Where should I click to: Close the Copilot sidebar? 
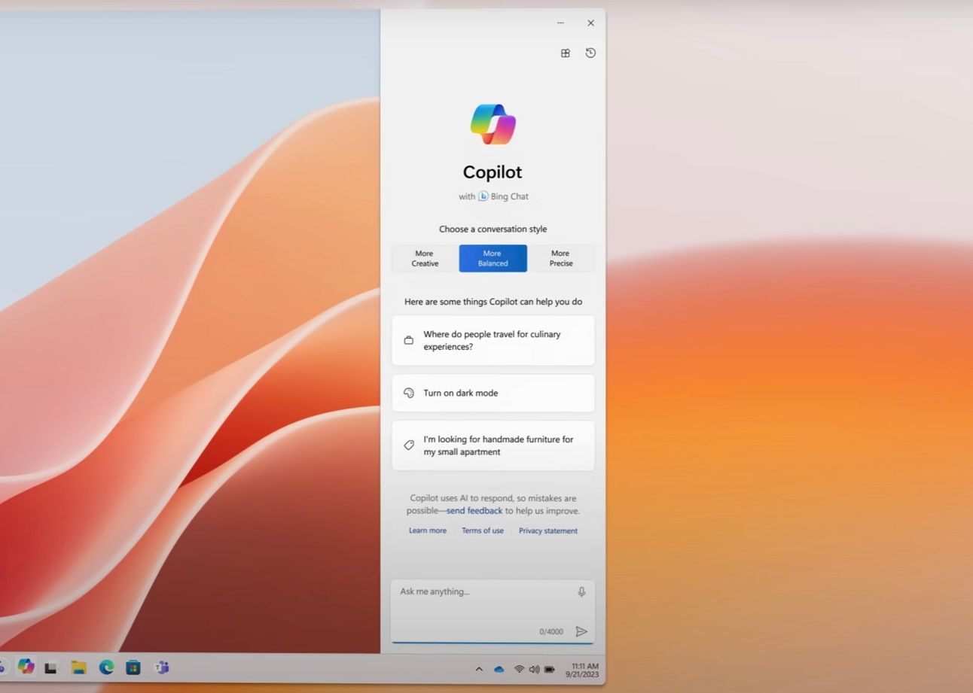590,23
